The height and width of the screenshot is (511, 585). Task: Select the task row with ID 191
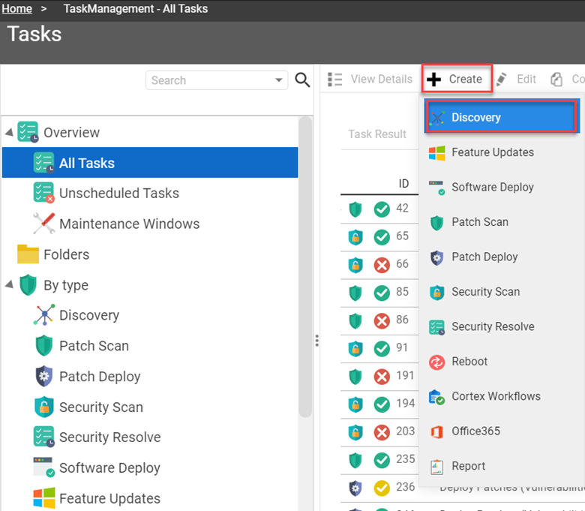379,377
